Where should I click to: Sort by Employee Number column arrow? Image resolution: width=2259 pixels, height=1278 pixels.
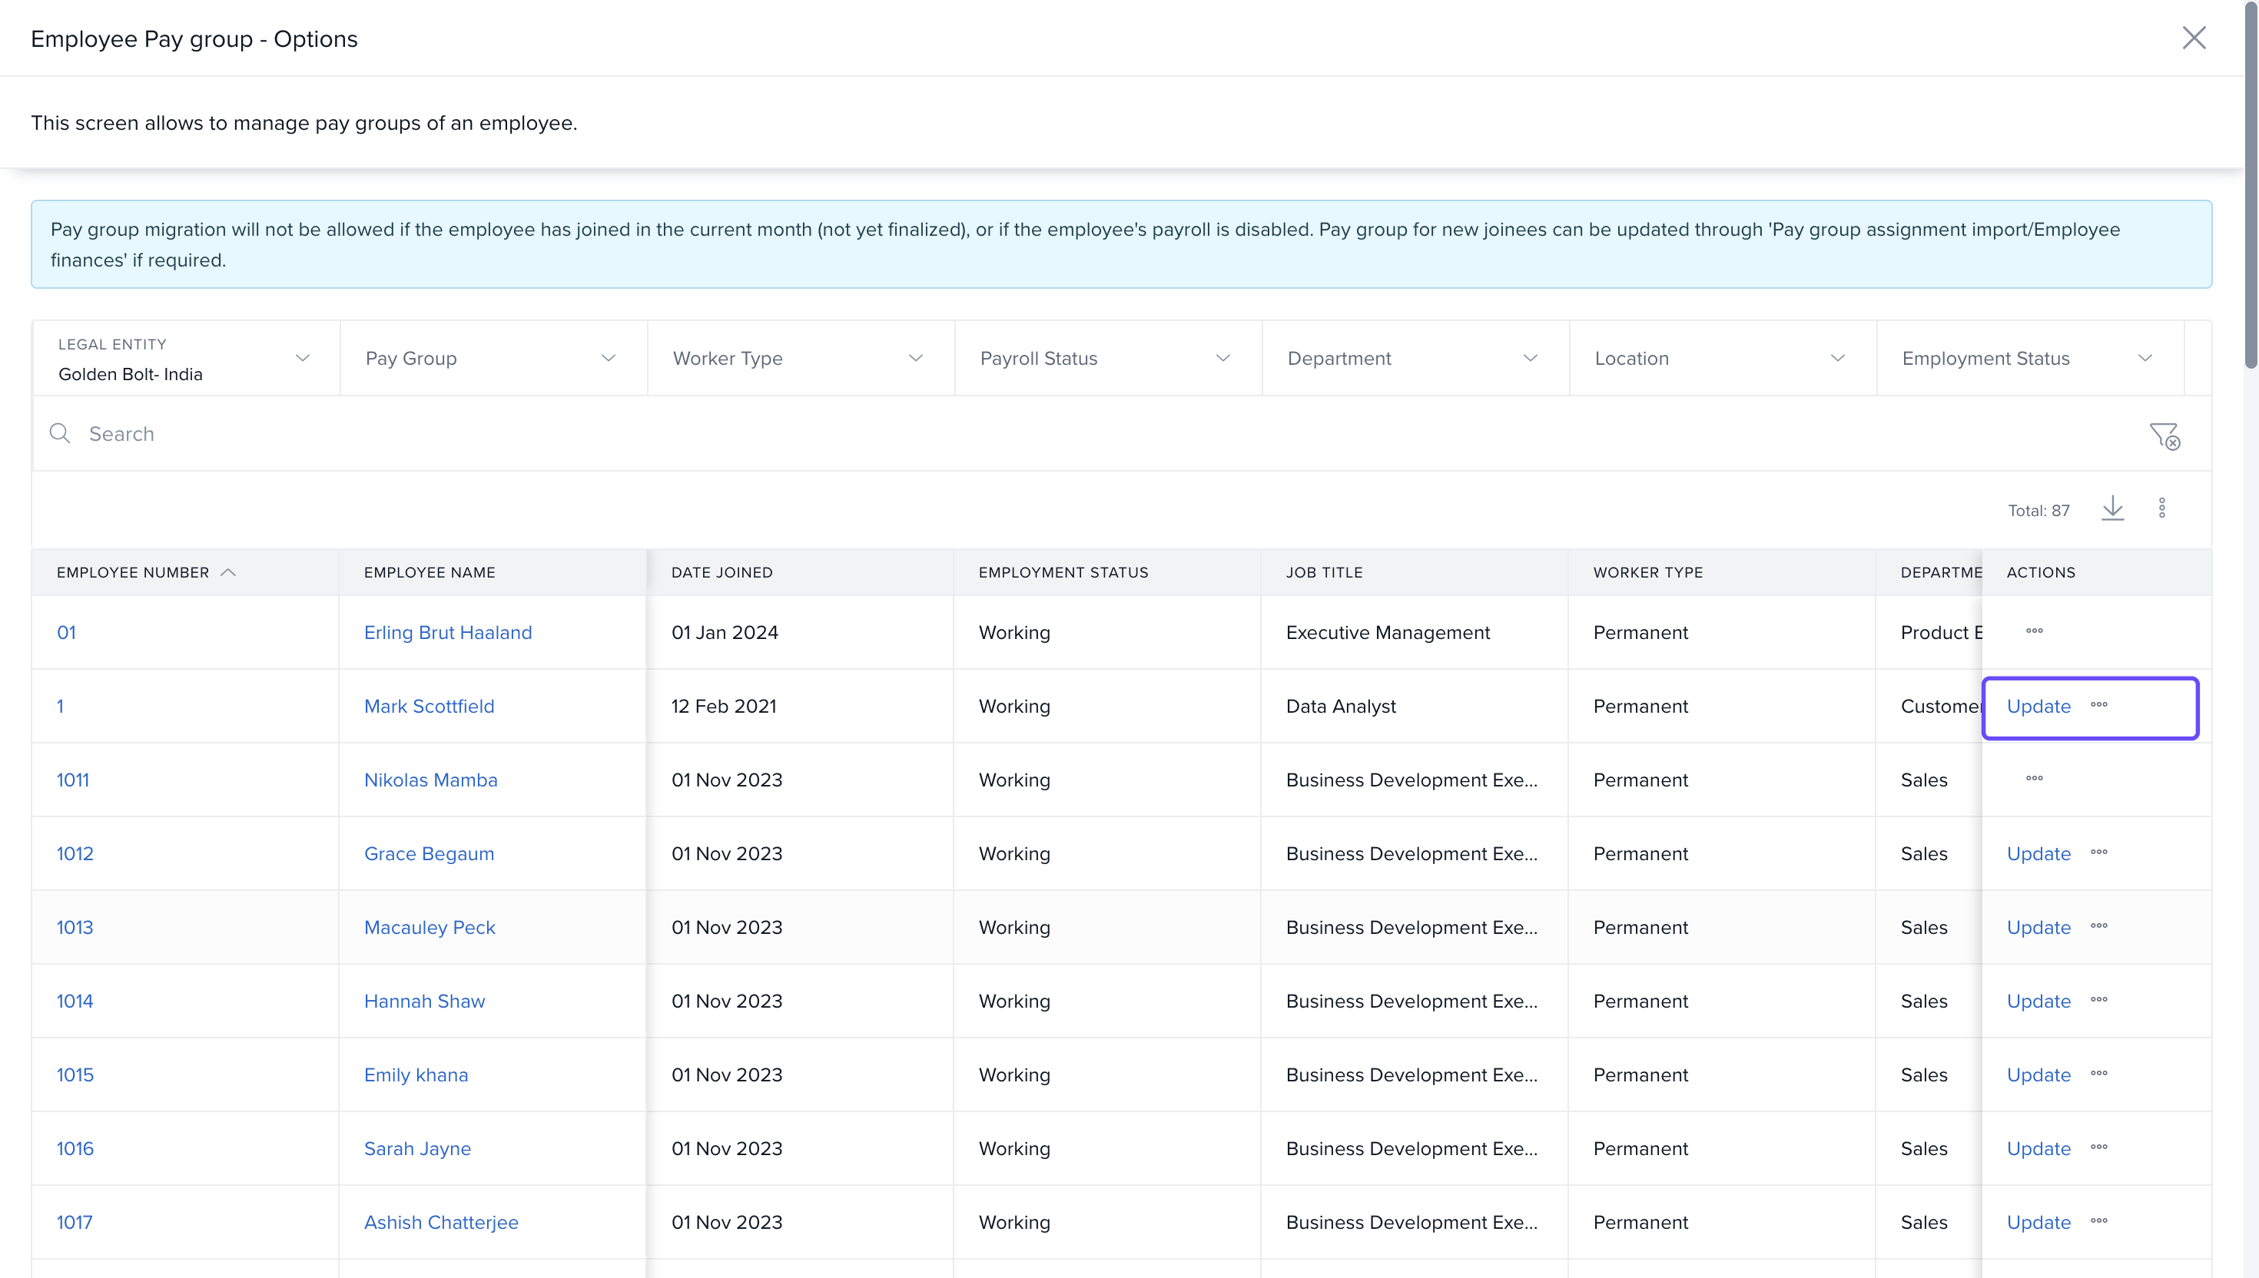pyautogui.click(x=228, y=572)
